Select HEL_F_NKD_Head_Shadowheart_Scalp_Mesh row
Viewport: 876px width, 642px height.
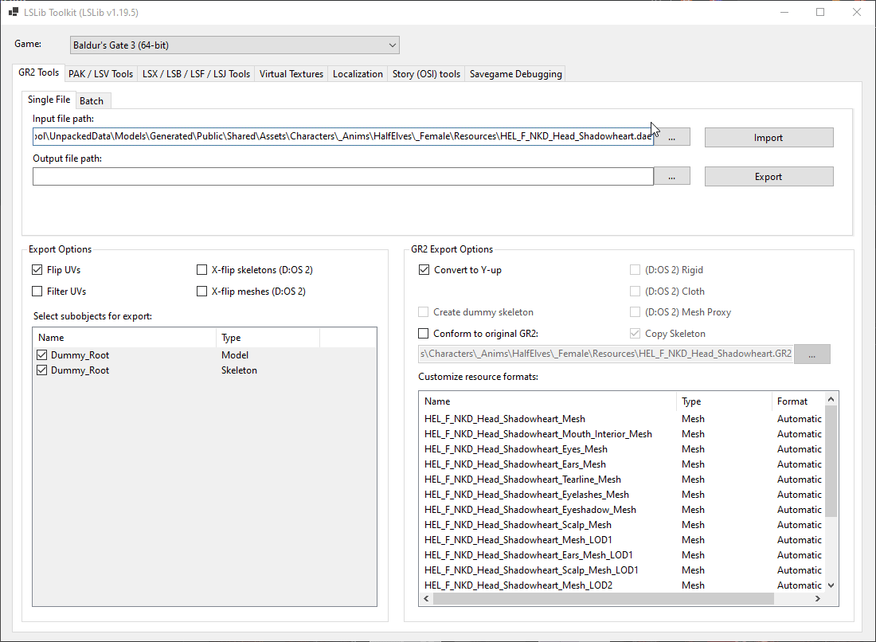(x=623, y=525)
